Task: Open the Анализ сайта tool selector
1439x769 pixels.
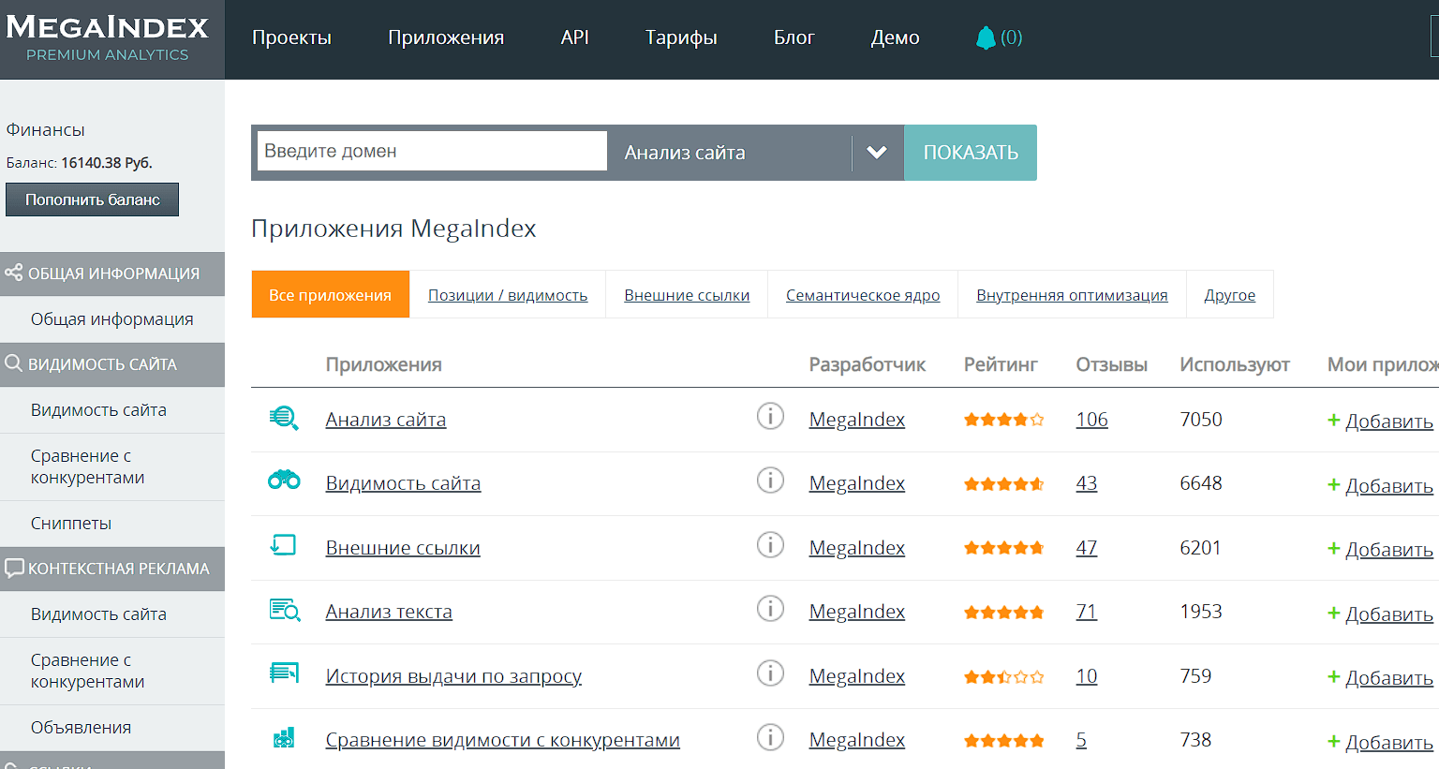Action: [756, 153]
